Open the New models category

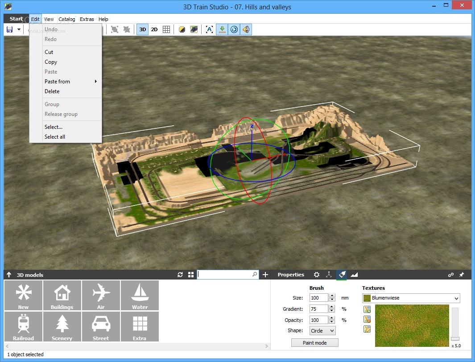23,296
